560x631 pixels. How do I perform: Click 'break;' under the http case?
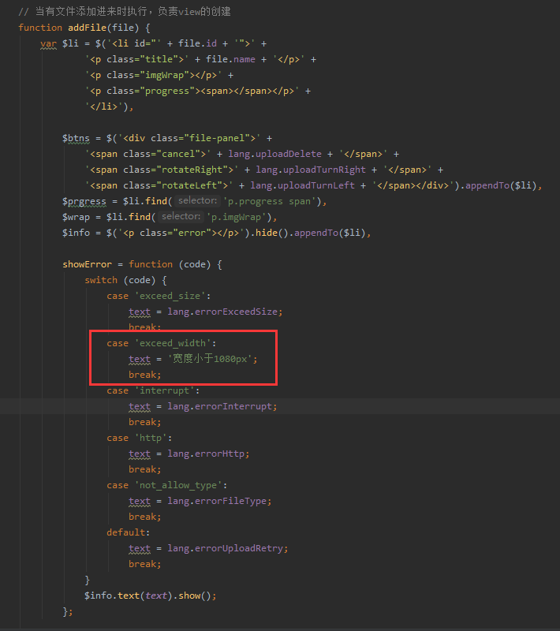[145, 469]
